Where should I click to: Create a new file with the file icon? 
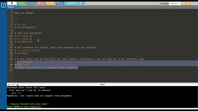(x=12, y=3)
